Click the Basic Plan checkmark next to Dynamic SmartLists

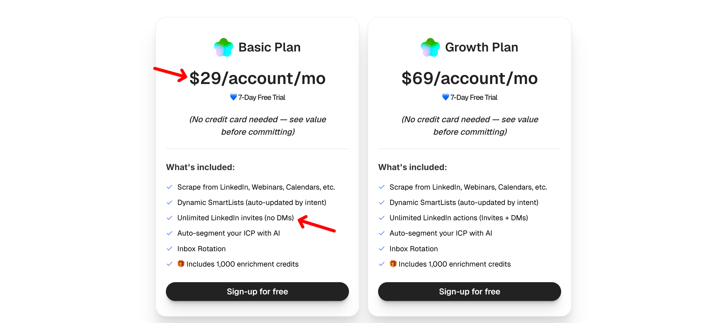pos(170,202)
